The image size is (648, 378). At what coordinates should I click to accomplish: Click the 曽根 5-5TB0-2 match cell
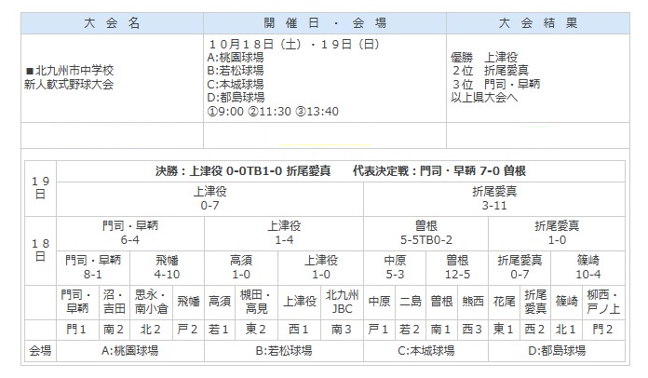click(x=416, y=233)
